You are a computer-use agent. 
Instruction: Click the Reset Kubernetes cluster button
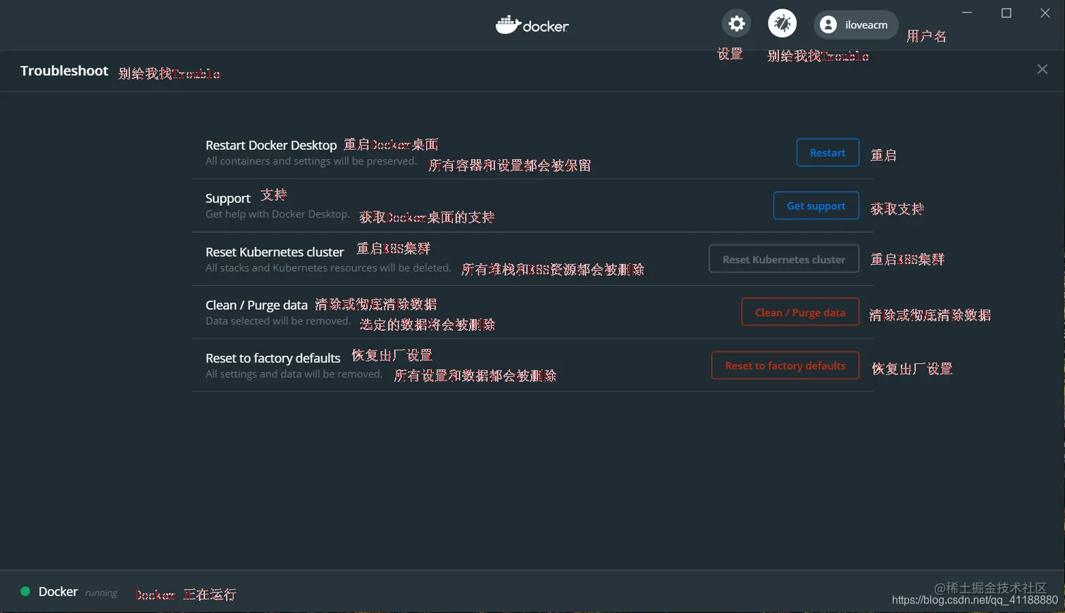click(784, 259)
